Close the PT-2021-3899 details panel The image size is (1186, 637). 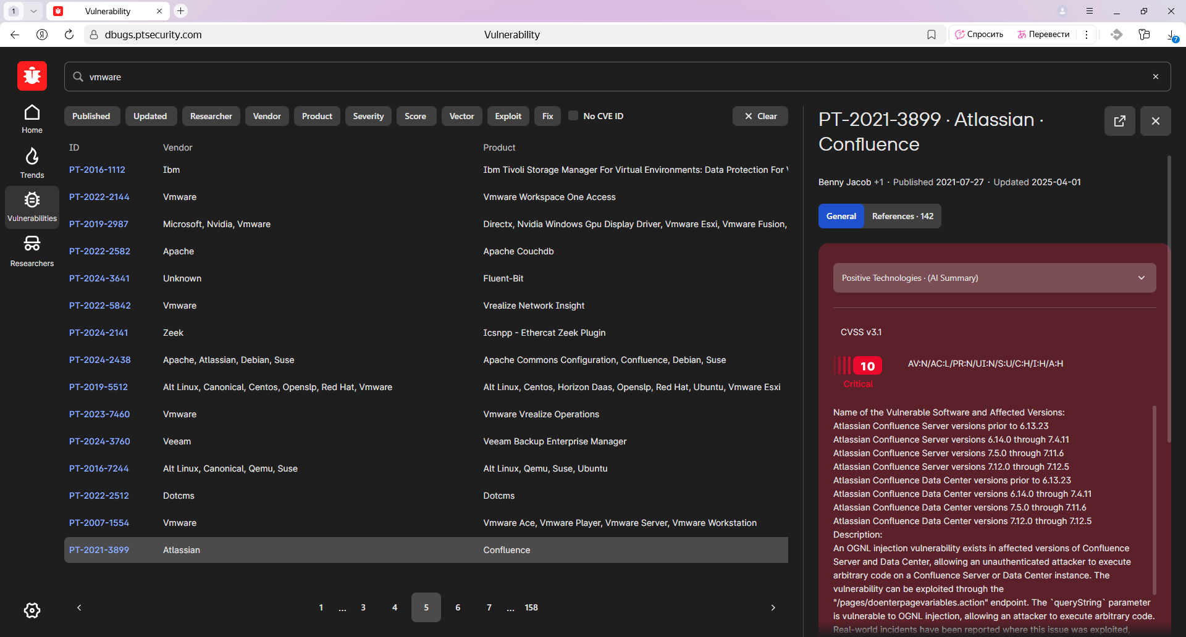(x=1156, y=121)
